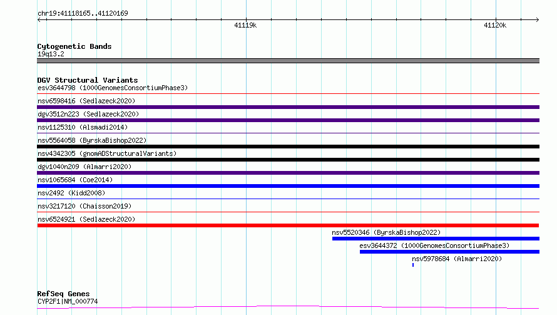This screenshot has height=315, width=557.
Task: Select the Cytogenetic Bands track title
Action: 74,46
